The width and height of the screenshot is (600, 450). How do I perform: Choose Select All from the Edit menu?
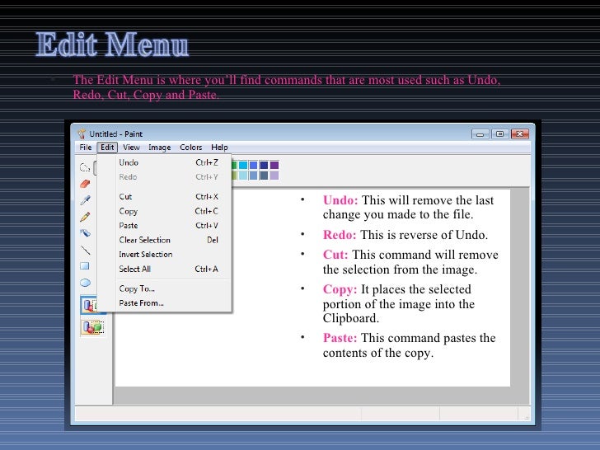pos(165,269)
